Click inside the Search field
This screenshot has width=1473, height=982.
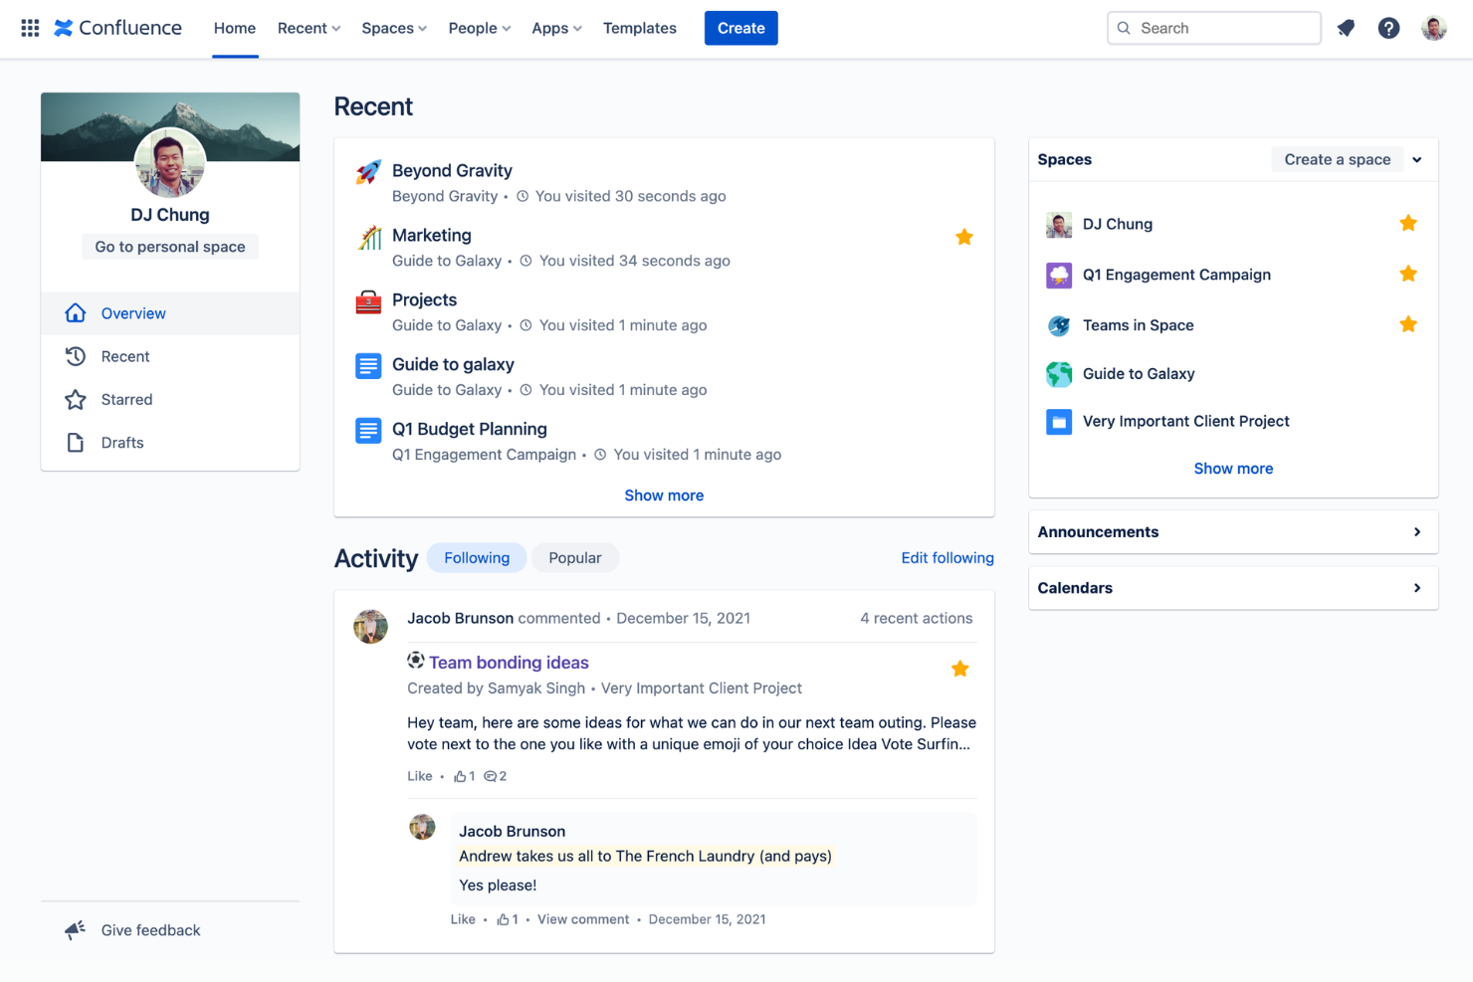1214,28
